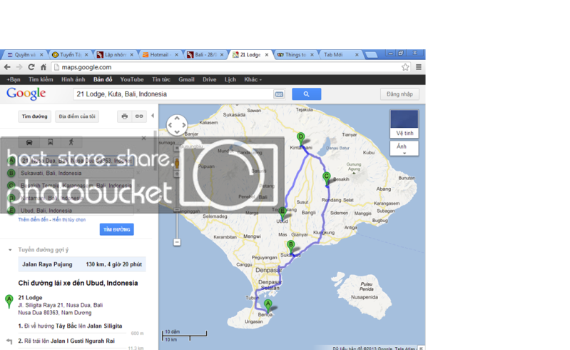Open Lịch in the Google bar
The image size is (570, 350).
tap(230, 79)
